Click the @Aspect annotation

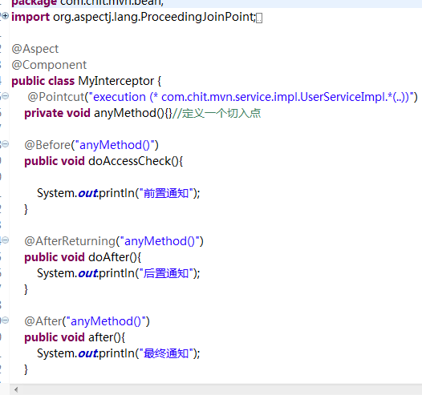point(35,49)
